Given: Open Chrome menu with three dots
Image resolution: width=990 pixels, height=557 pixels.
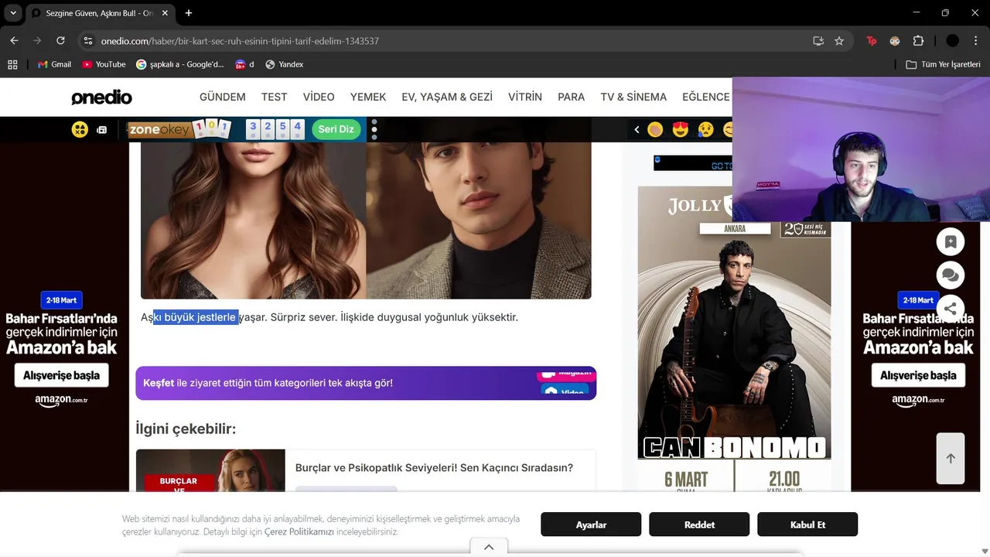Looking at the screenshot, I should (x=975, y=41).
